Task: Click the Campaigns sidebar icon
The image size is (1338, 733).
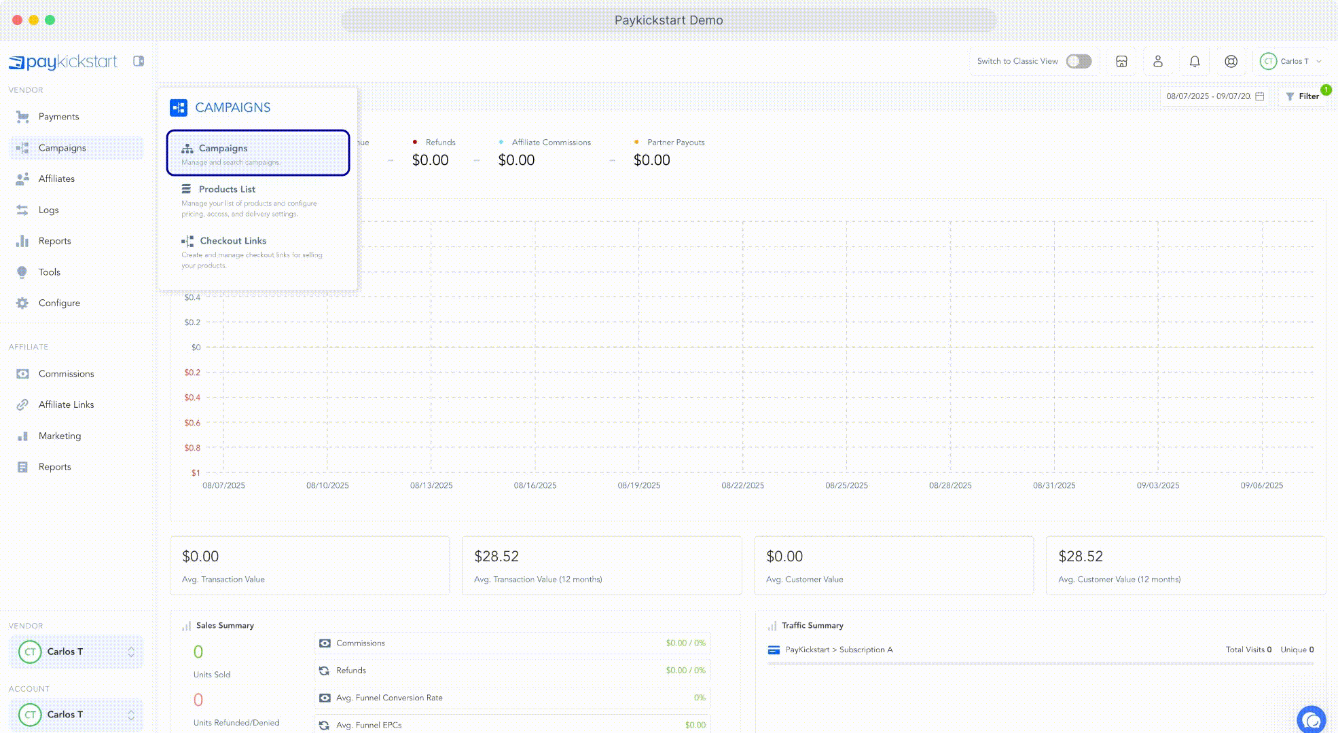Action: pos(22,148)
